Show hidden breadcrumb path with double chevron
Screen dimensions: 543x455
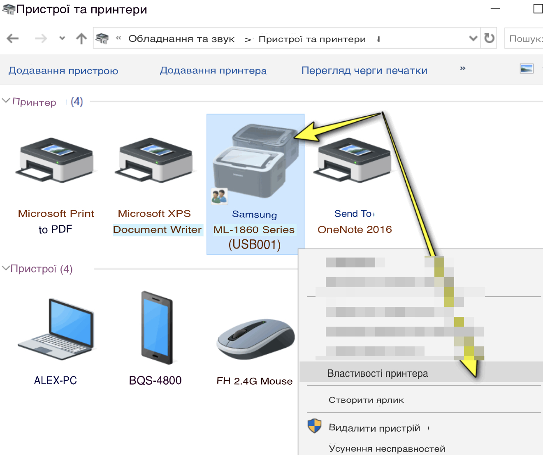tap(118, 38)
